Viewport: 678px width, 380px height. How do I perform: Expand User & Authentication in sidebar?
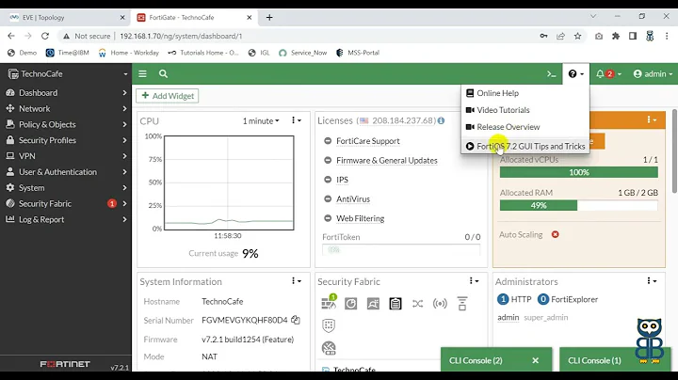(x=66, y=172)
